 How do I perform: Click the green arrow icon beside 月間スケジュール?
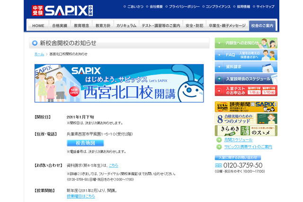click(x=219, y=140)
